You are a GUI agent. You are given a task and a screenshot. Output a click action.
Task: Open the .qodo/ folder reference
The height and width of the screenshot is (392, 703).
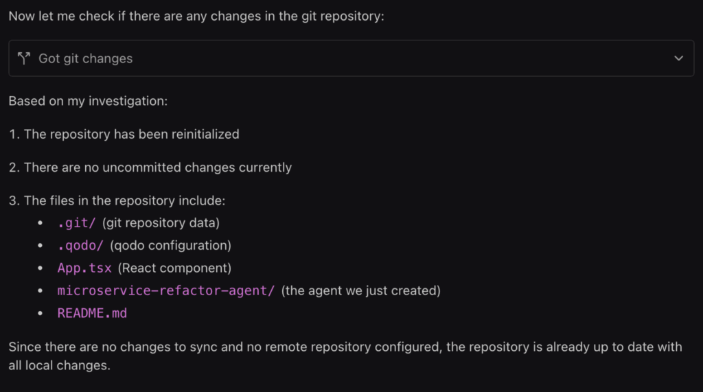(x=80, y=245)
